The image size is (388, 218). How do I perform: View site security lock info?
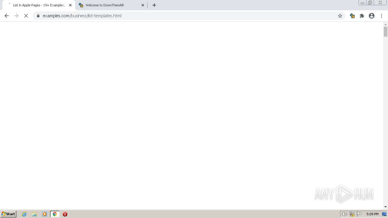point(38,16)
